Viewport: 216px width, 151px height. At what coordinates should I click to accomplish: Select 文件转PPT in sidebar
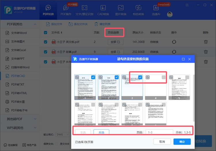(x=20, y=59)
